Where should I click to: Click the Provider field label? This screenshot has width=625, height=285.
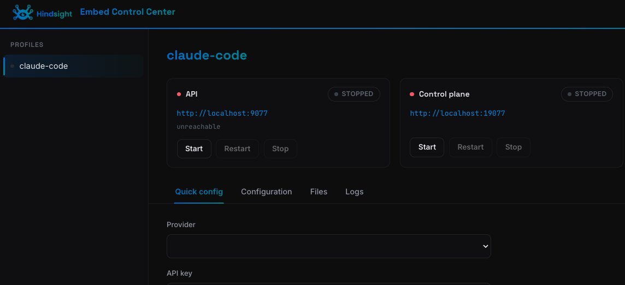click(x=181, y=225)
